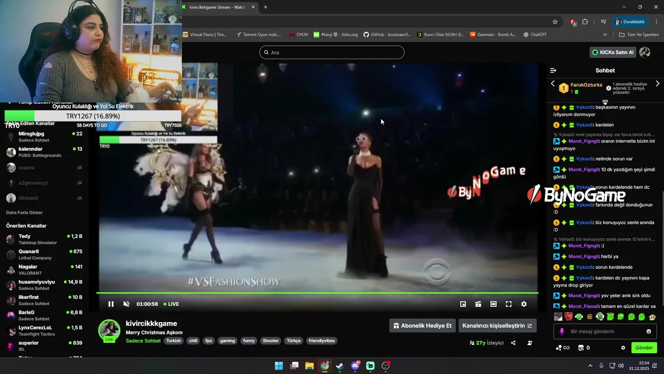Select the gaming tag
This screenshot has height=374, width=664.
pos(227,341)
